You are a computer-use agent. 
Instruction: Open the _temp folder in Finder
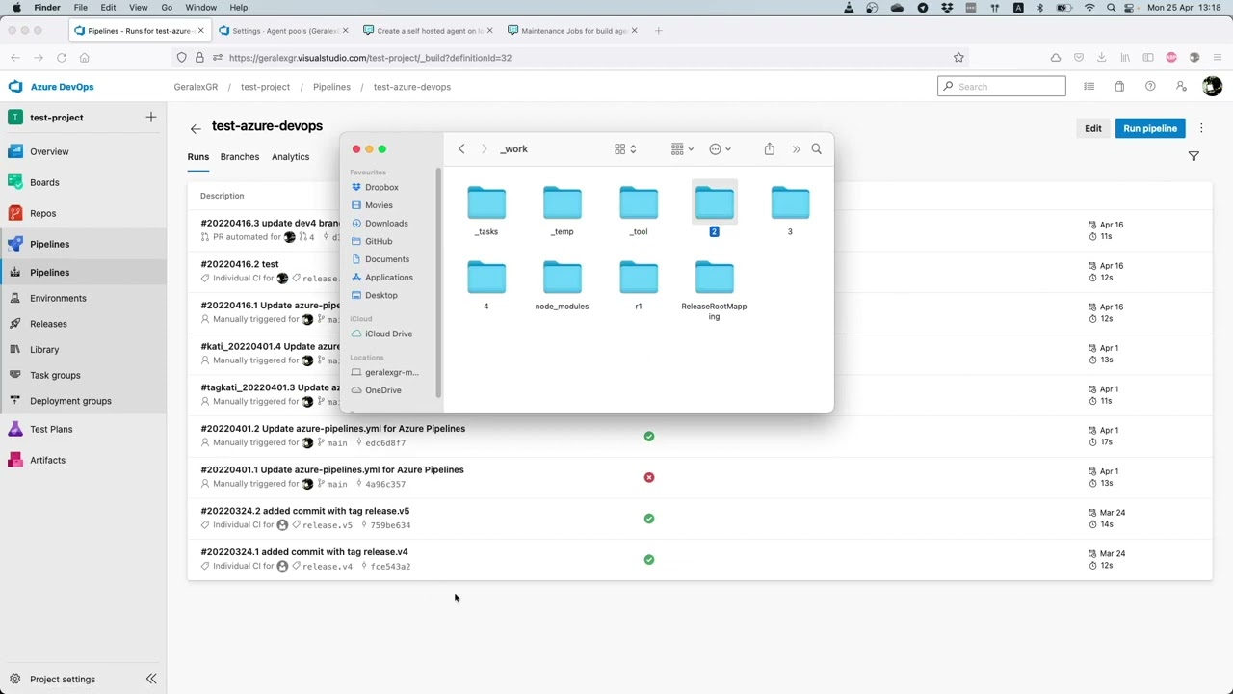562,211
